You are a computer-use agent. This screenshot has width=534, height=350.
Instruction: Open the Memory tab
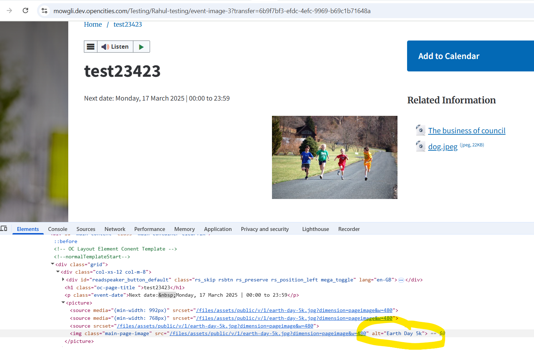tap(185, 229)
